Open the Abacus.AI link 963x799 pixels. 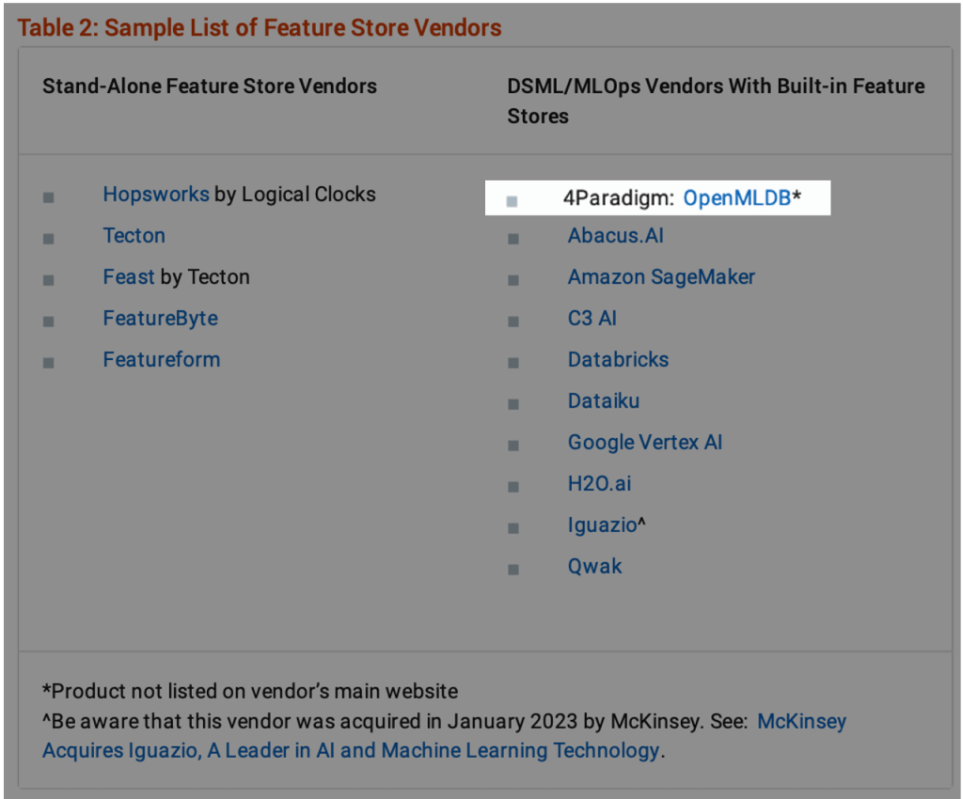pos(615,236)
